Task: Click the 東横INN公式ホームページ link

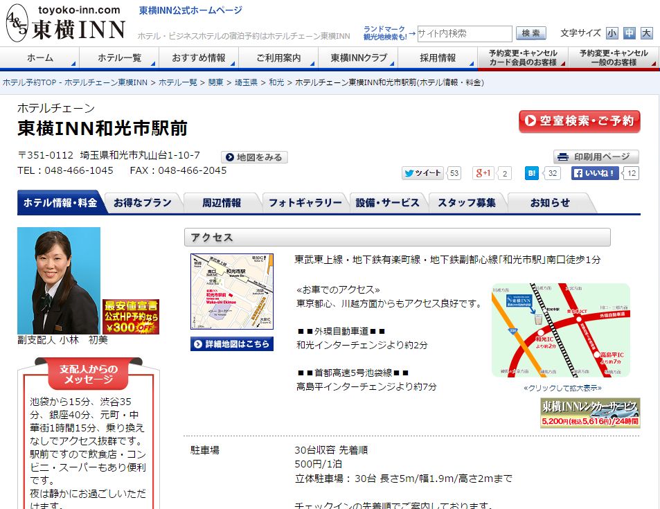Action: tap(190, 10)
